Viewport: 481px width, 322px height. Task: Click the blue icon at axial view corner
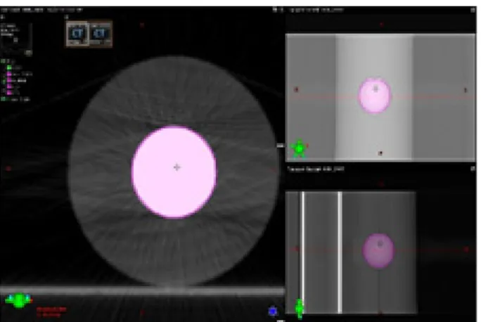point(273,311)
